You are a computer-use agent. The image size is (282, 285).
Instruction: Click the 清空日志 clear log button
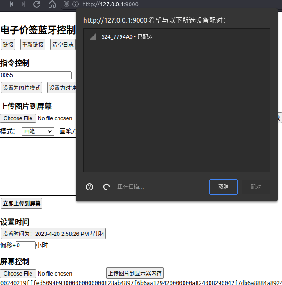click(x=63, y=45)
